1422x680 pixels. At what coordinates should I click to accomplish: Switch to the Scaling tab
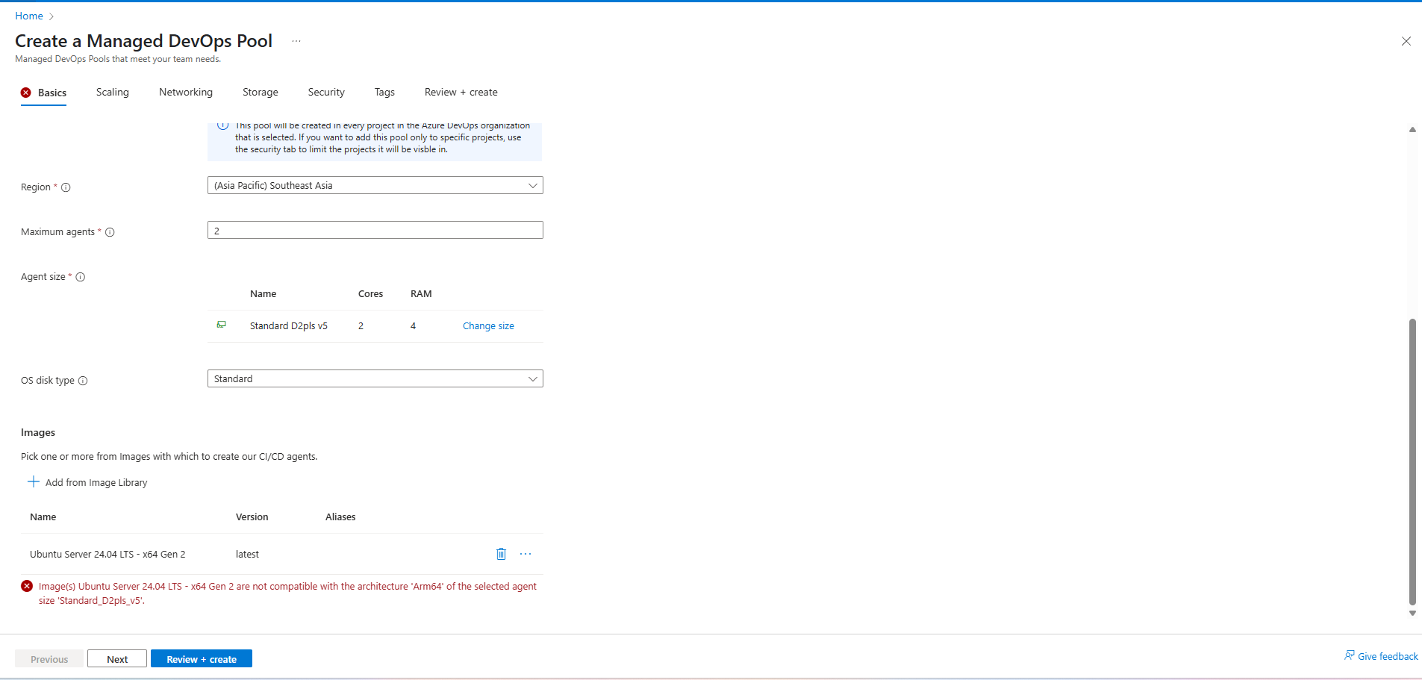click(113, 92)
